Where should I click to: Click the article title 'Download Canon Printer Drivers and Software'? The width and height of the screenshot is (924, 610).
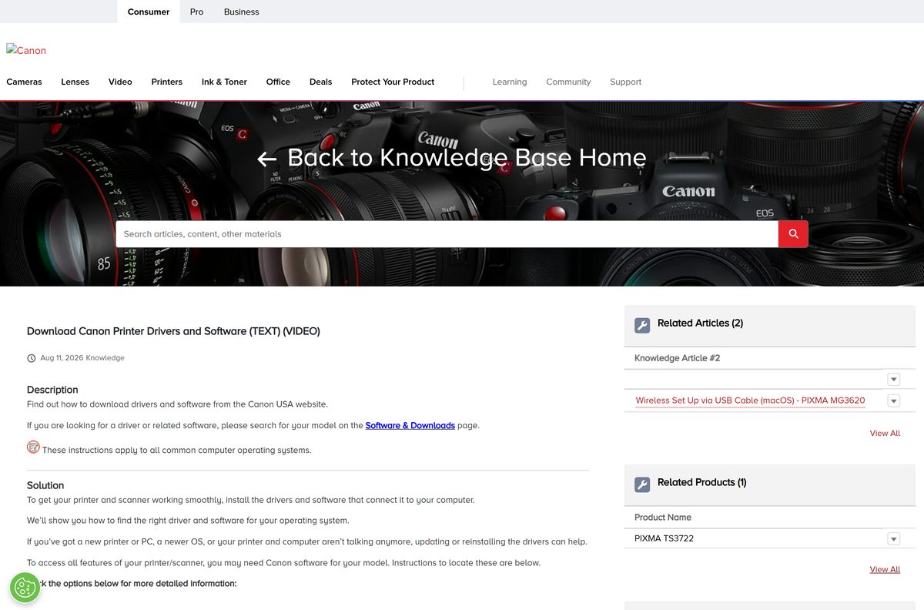pyautogui.click(x=173, y=331)
